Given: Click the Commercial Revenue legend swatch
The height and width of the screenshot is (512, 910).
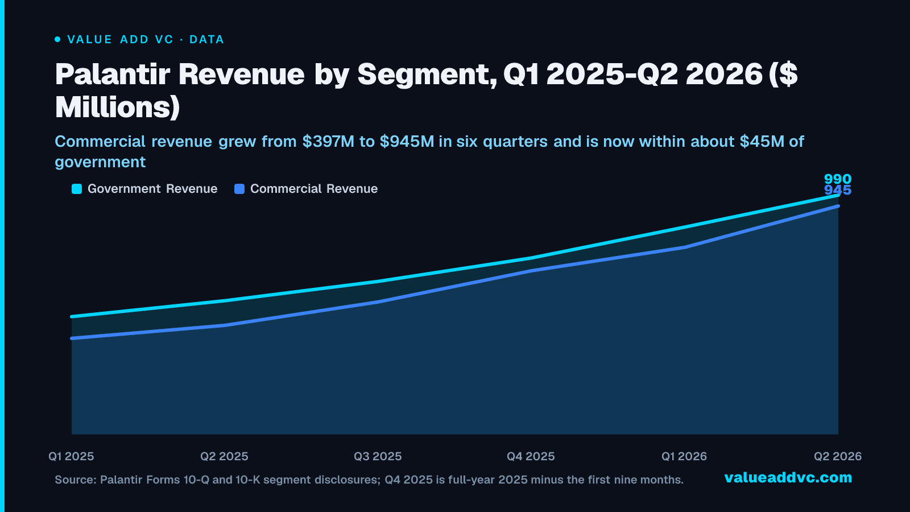Looking at the screenshot, I should point(239,189).
